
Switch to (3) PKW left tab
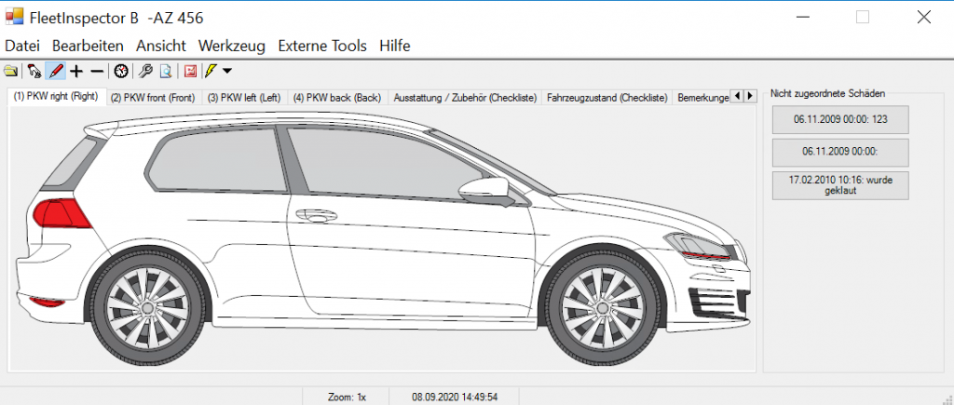[244, 98]
